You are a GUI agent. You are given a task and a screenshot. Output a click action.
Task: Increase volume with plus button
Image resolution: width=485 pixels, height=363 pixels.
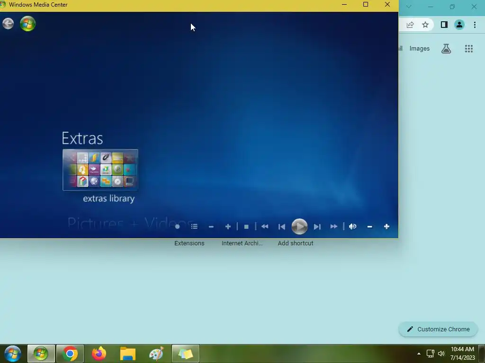pos(386,226)
